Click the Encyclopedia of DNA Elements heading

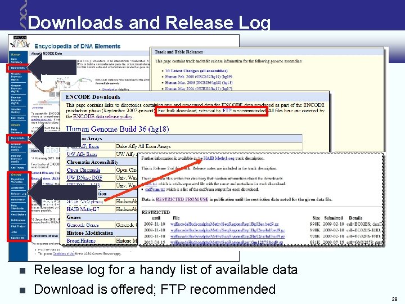pyautogui.click(x=78, y=46)
